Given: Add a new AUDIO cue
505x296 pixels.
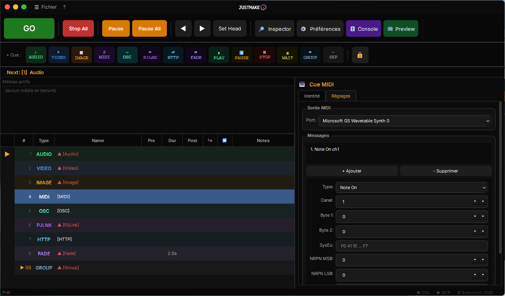Looking at the screenshot, I should coord(36,55).
